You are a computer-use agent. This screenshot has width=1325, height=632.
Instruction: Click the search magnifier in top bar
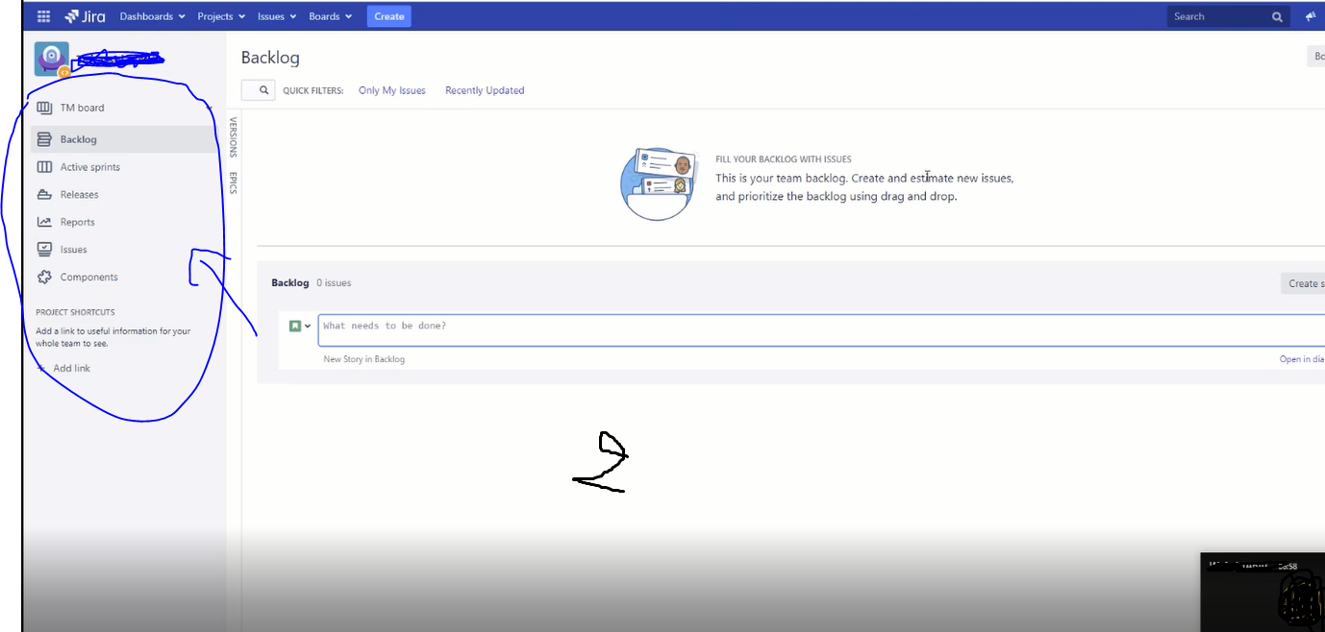(x=1277, y=16)
